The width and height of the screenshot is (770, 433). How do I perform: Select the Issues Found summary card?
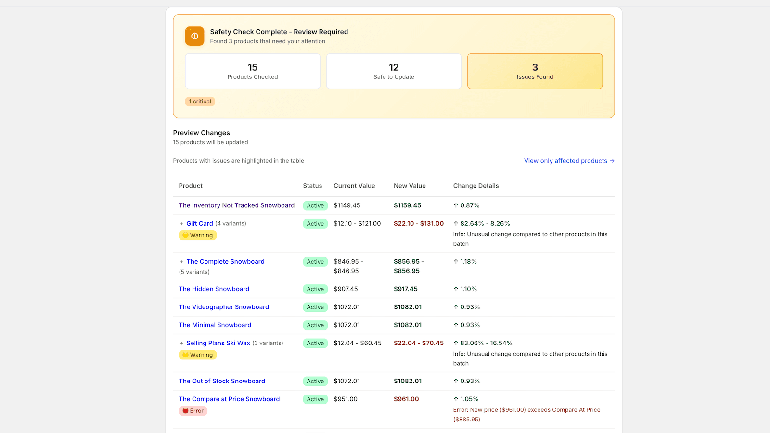(x=535, y=71)
